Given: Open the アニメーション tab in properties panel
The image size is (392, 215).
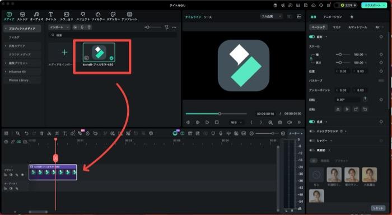Looking at the screenshot, I should (333, 17).
